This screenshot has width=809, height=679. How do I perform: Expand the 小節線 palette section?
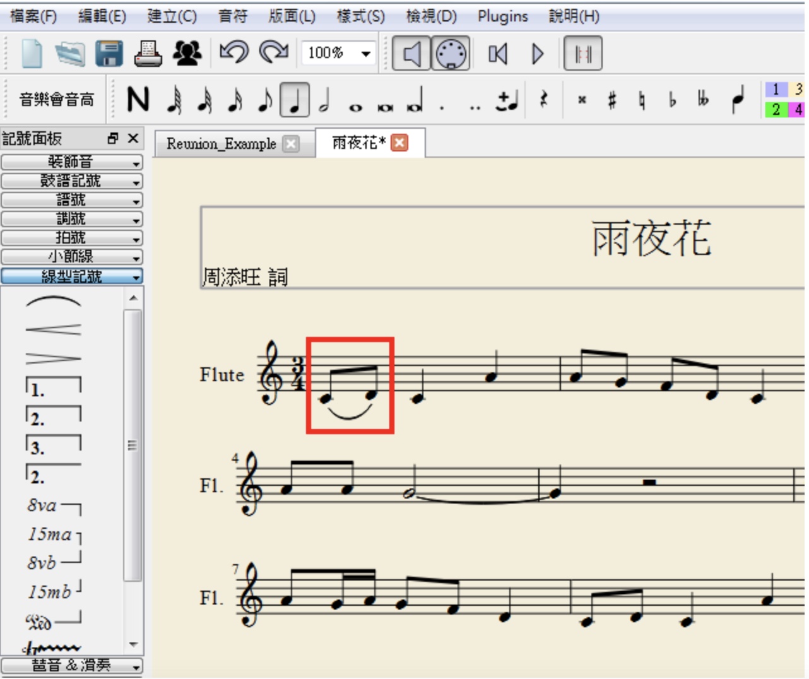pyautogui.click(x=72, y=257)
